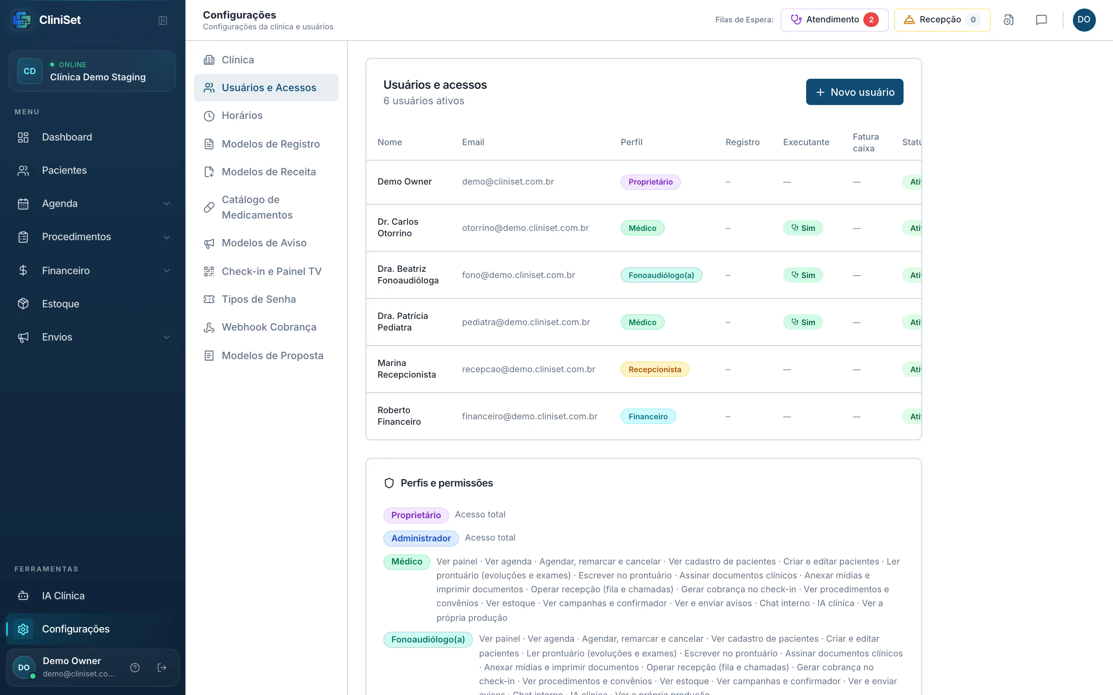Screen dimensions: 1113x695
Task: Click the Pacientes people icon
Action: (x=23, y=171)
